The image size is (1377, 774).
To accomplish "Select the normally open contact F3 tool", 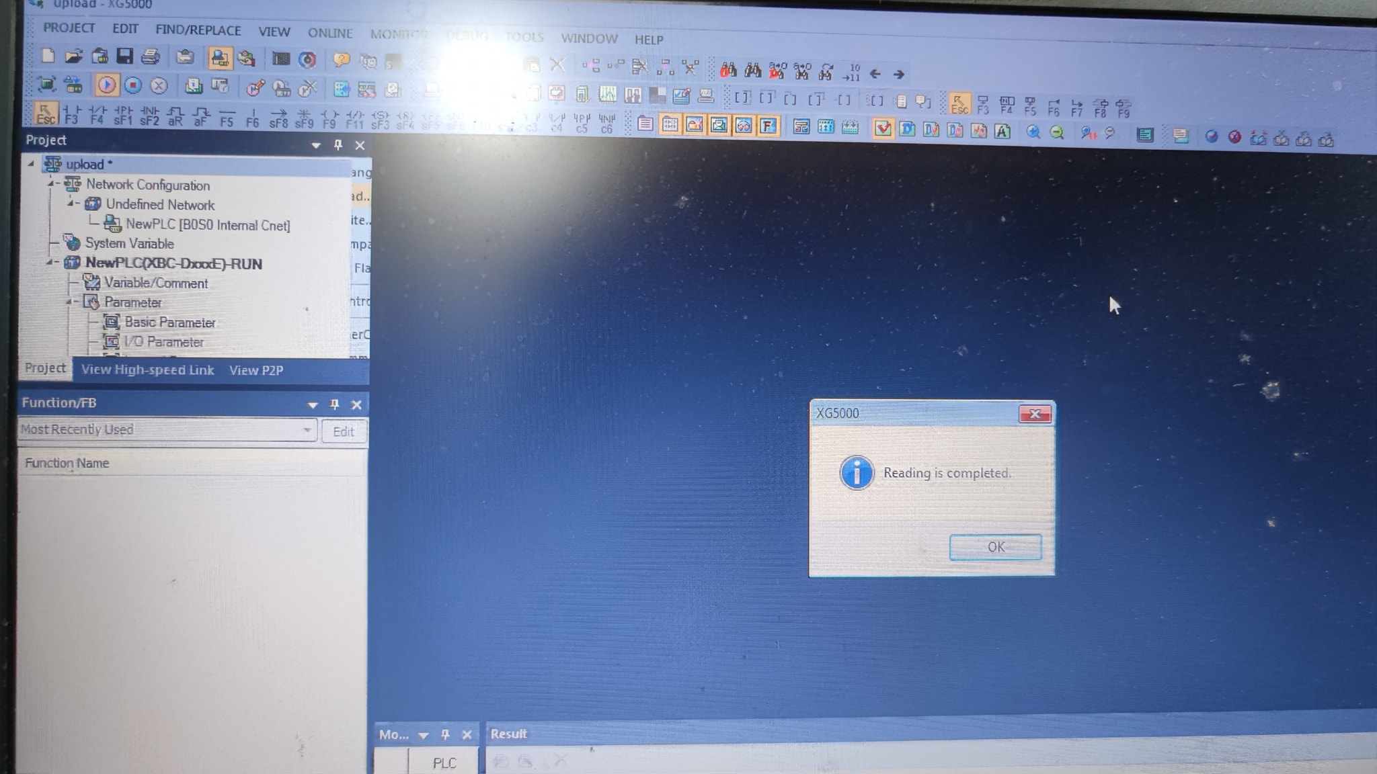I will [71, 115].
